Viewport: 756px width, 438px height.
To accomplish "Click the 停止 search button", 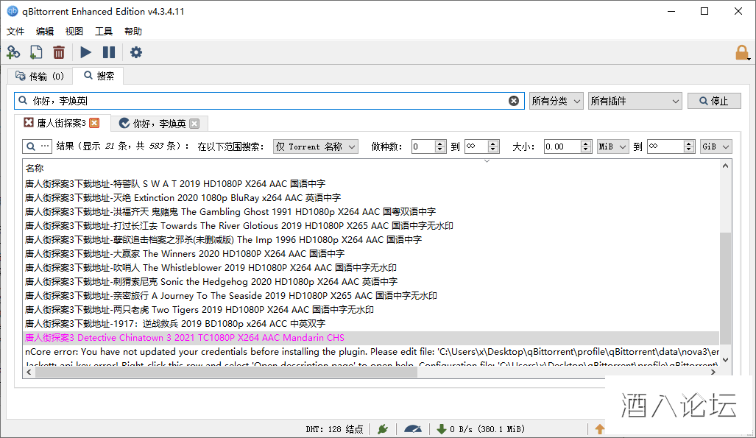I will 714,101.
